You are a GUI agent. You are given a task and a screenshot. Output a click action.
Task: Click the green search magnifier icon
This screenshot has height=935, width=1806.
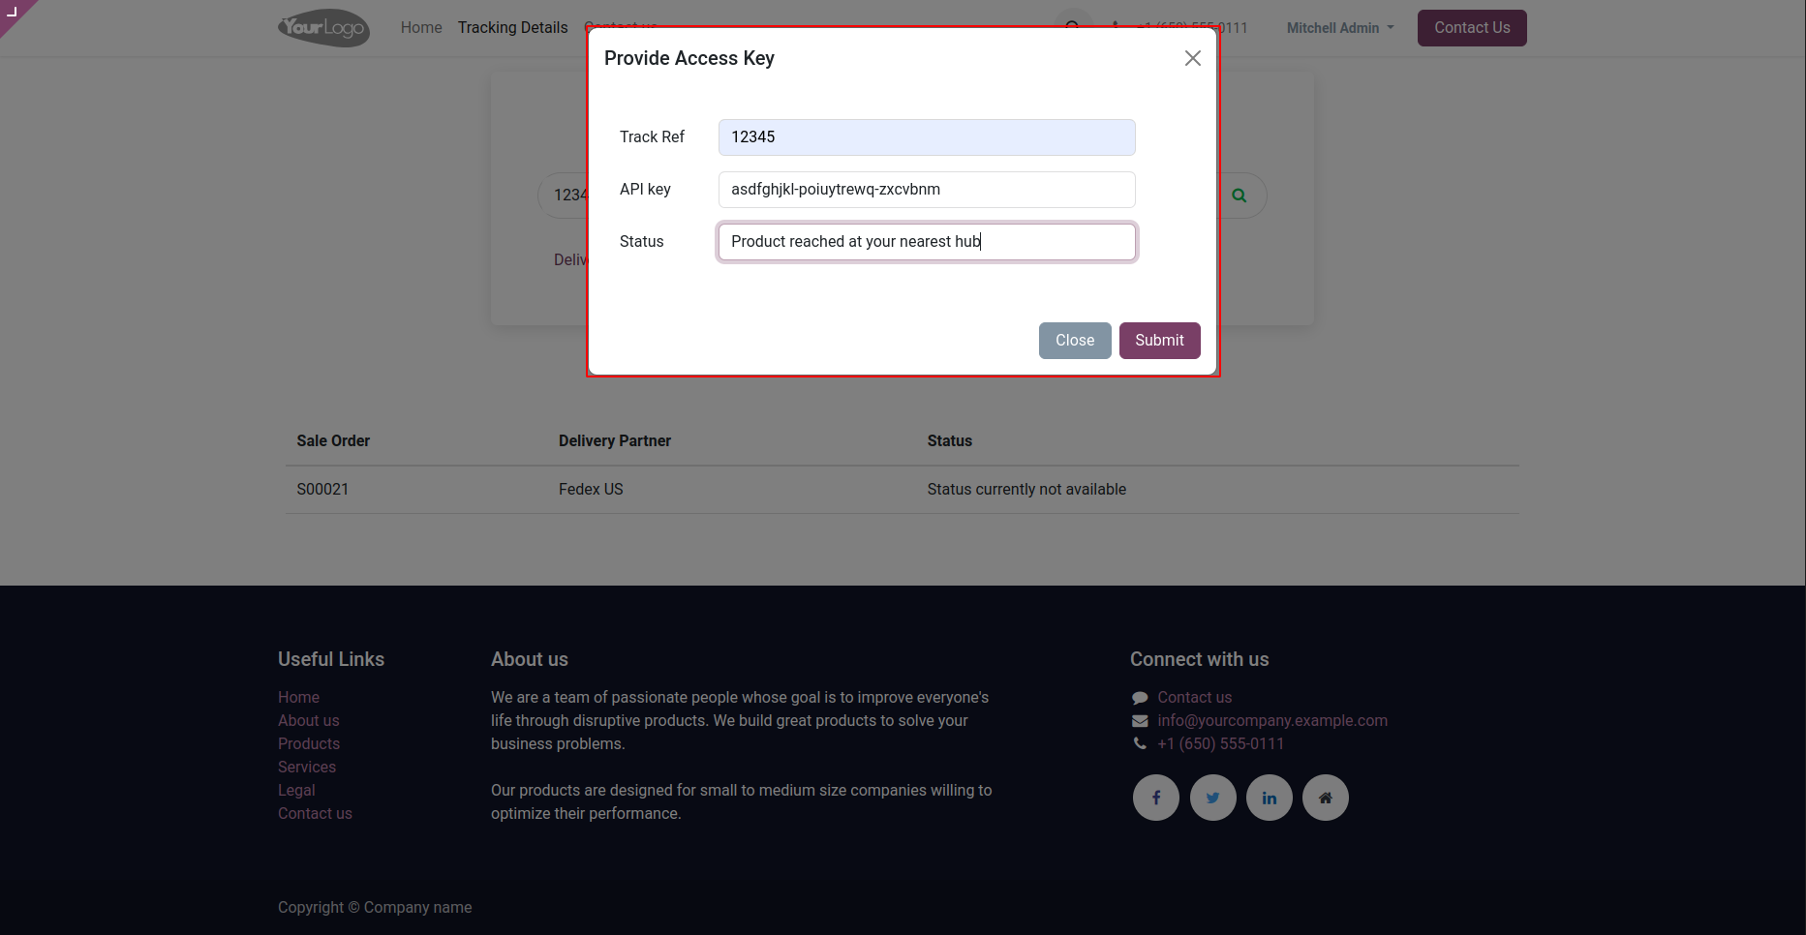1239,196
